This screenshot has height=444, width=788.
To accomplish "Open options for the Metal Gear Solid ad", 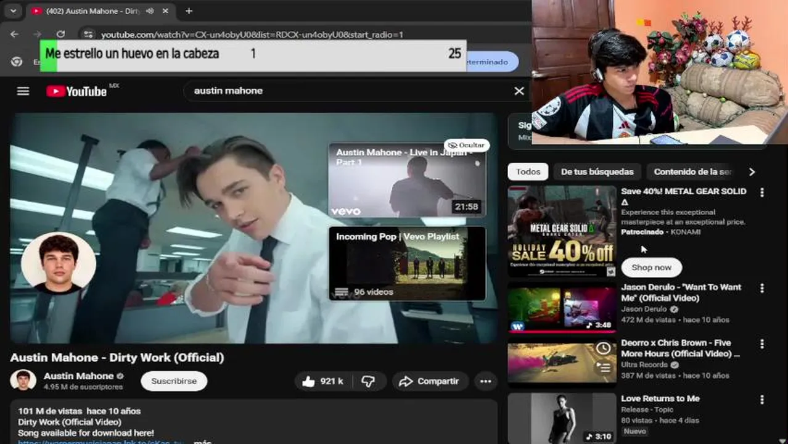I will click(762, 192).
